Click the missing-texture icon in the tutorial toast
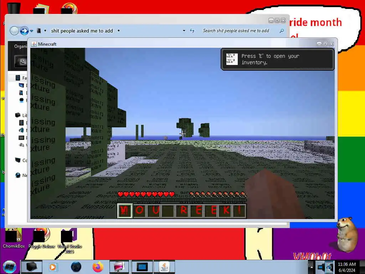The image size is (365, 274). (x=232, y=59)
